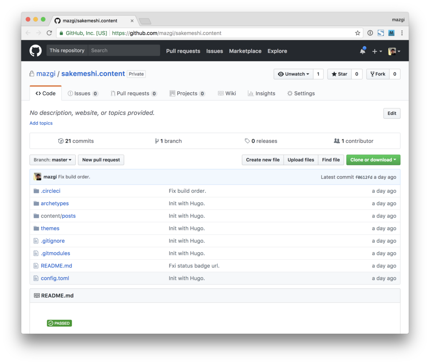Image resolution: width=430 pixels, height=364 pixels.
Task: Open the sakemeshi.content repository link
Action: 93,74
